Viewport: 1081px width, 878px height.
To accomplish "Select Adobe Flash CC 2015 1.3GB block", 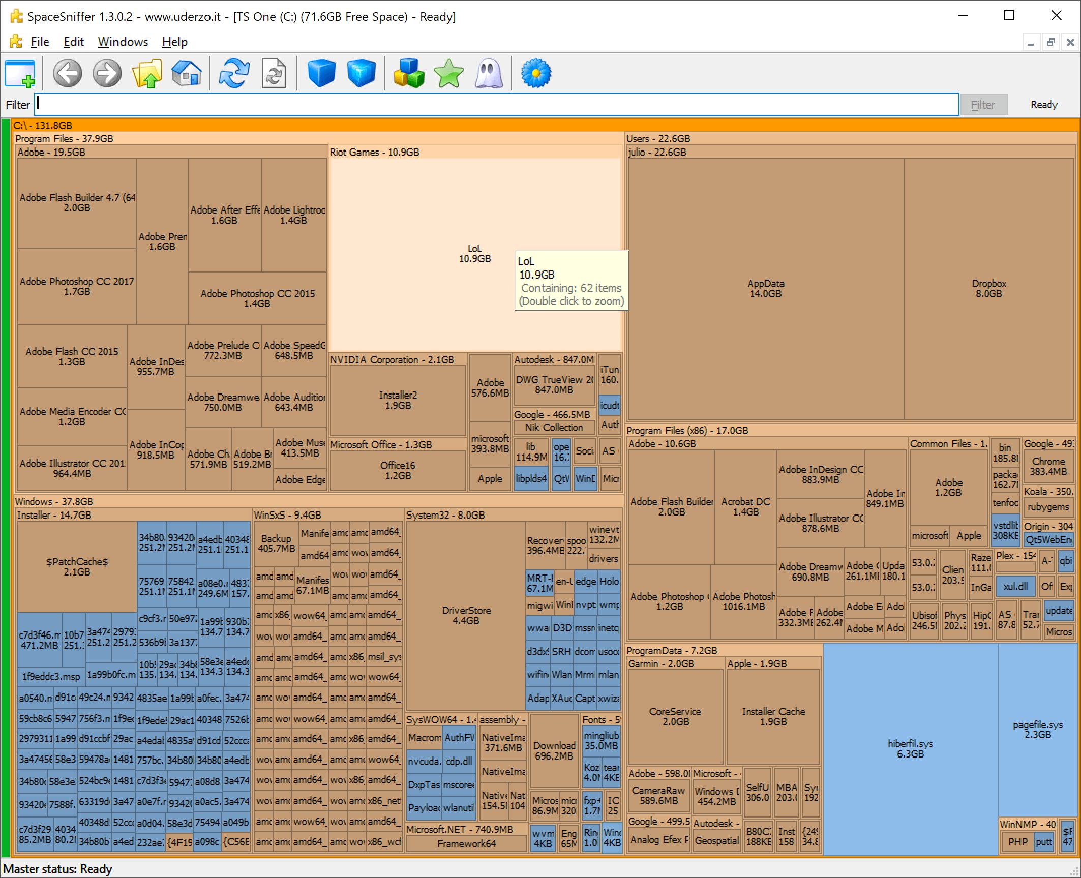I will click(x=72, y=356).
